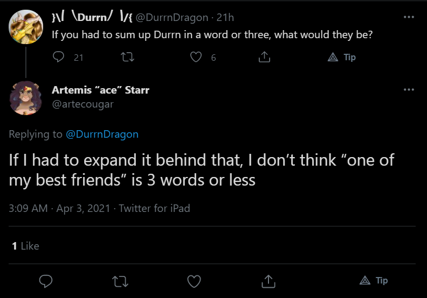This screenshot has width=427, height=298.
Task: Reply to Artemis Starr's tweet at bottom
Action: tap(46, 281)
